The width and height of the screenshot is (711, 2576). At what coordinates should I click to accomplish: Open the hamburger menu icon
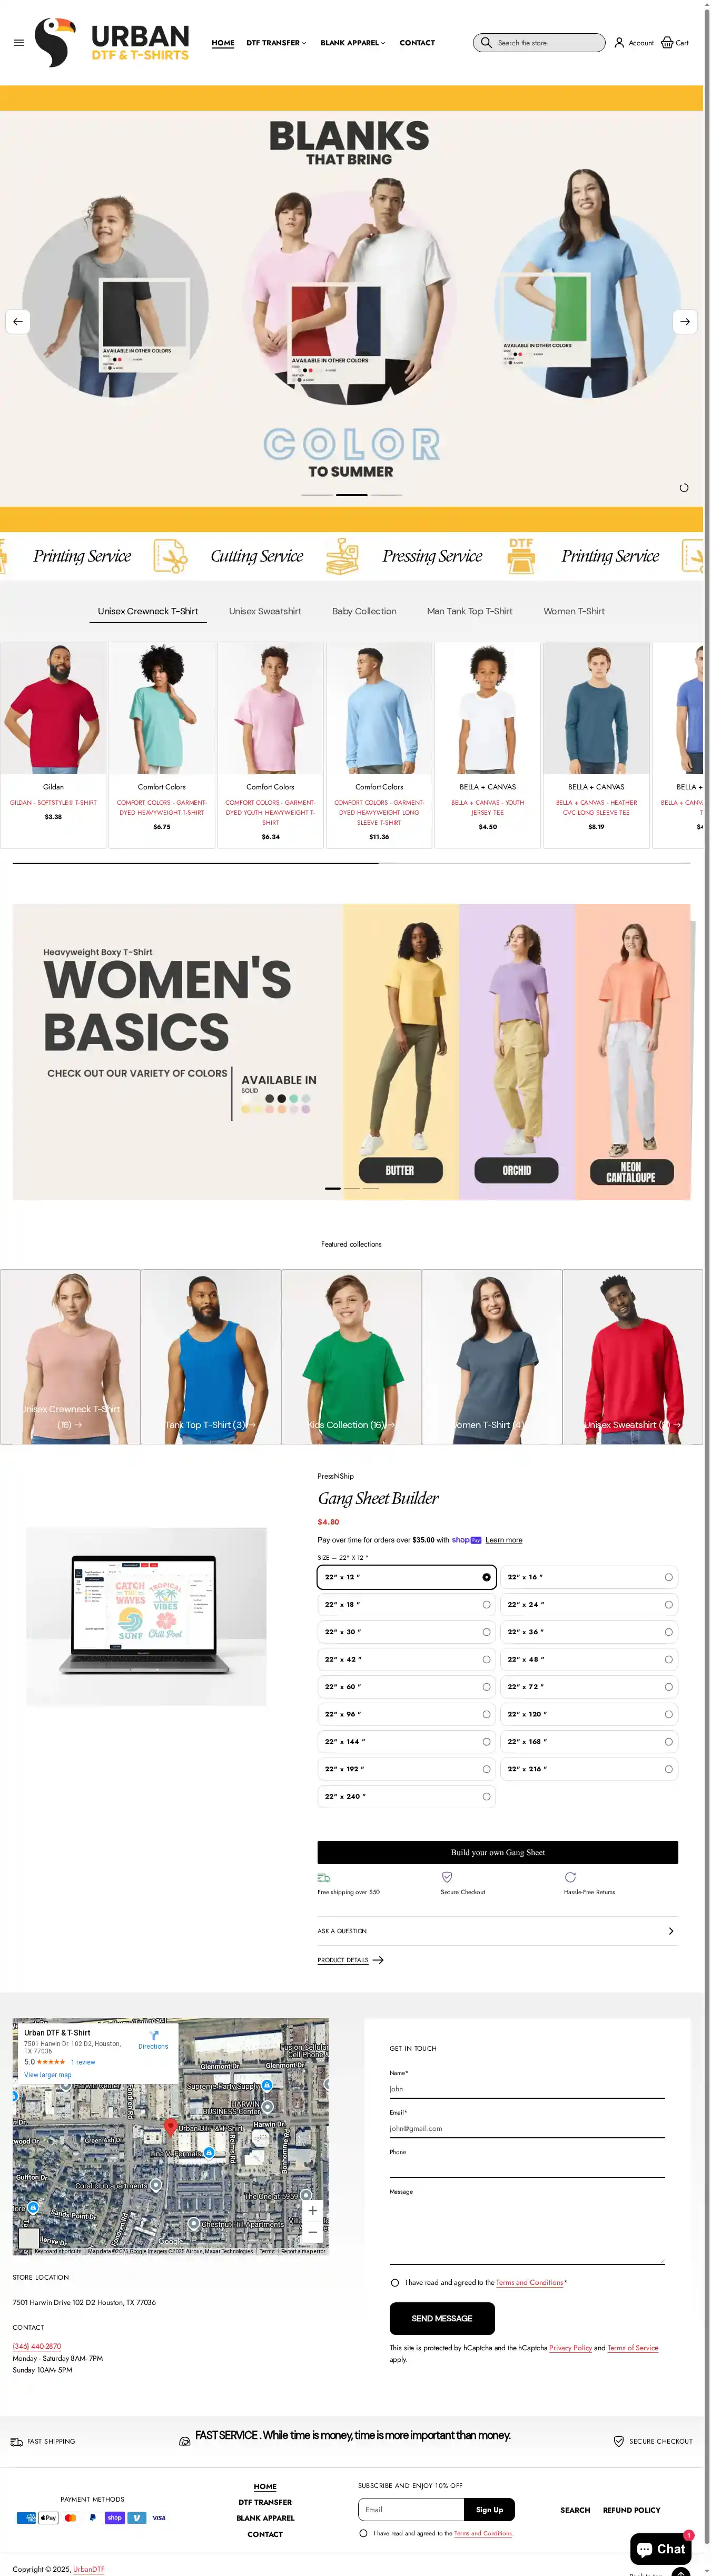click(19, 43)
